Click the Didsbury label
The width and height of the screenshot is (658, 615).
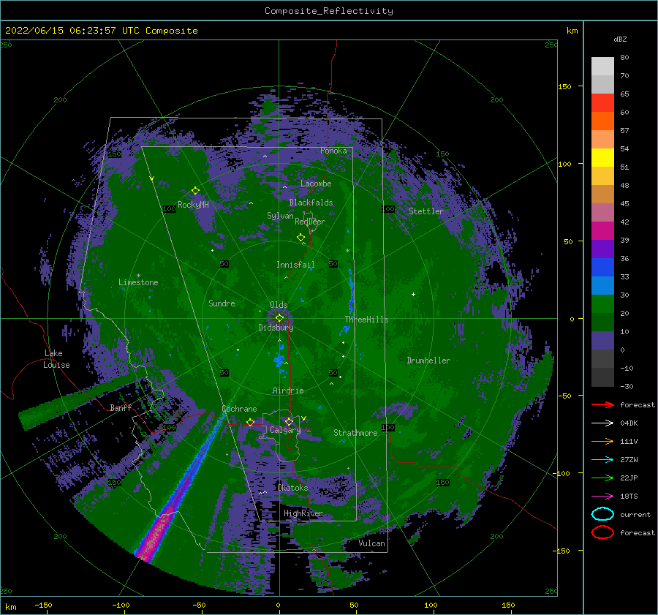pyautogui.click(x=276, y=328)
